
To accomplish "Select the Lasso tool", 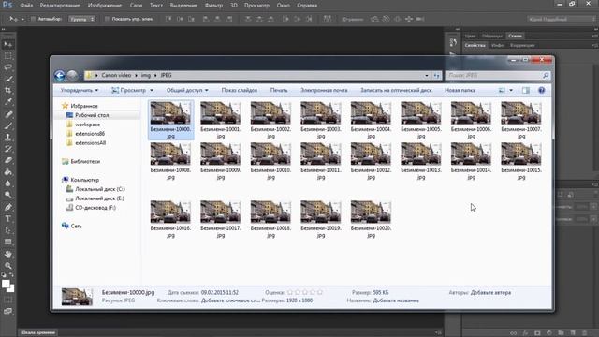I will click(8, 67).
